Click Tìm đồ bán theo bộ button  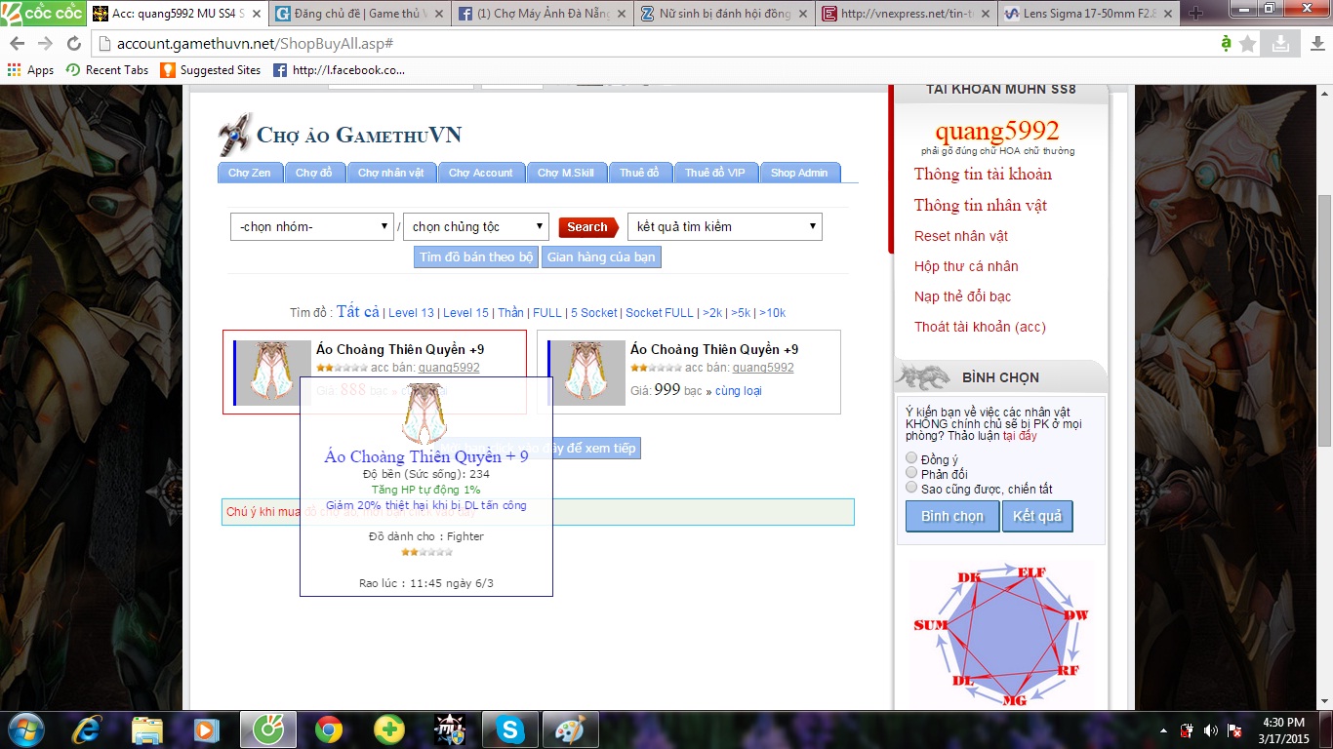(477, 257)
